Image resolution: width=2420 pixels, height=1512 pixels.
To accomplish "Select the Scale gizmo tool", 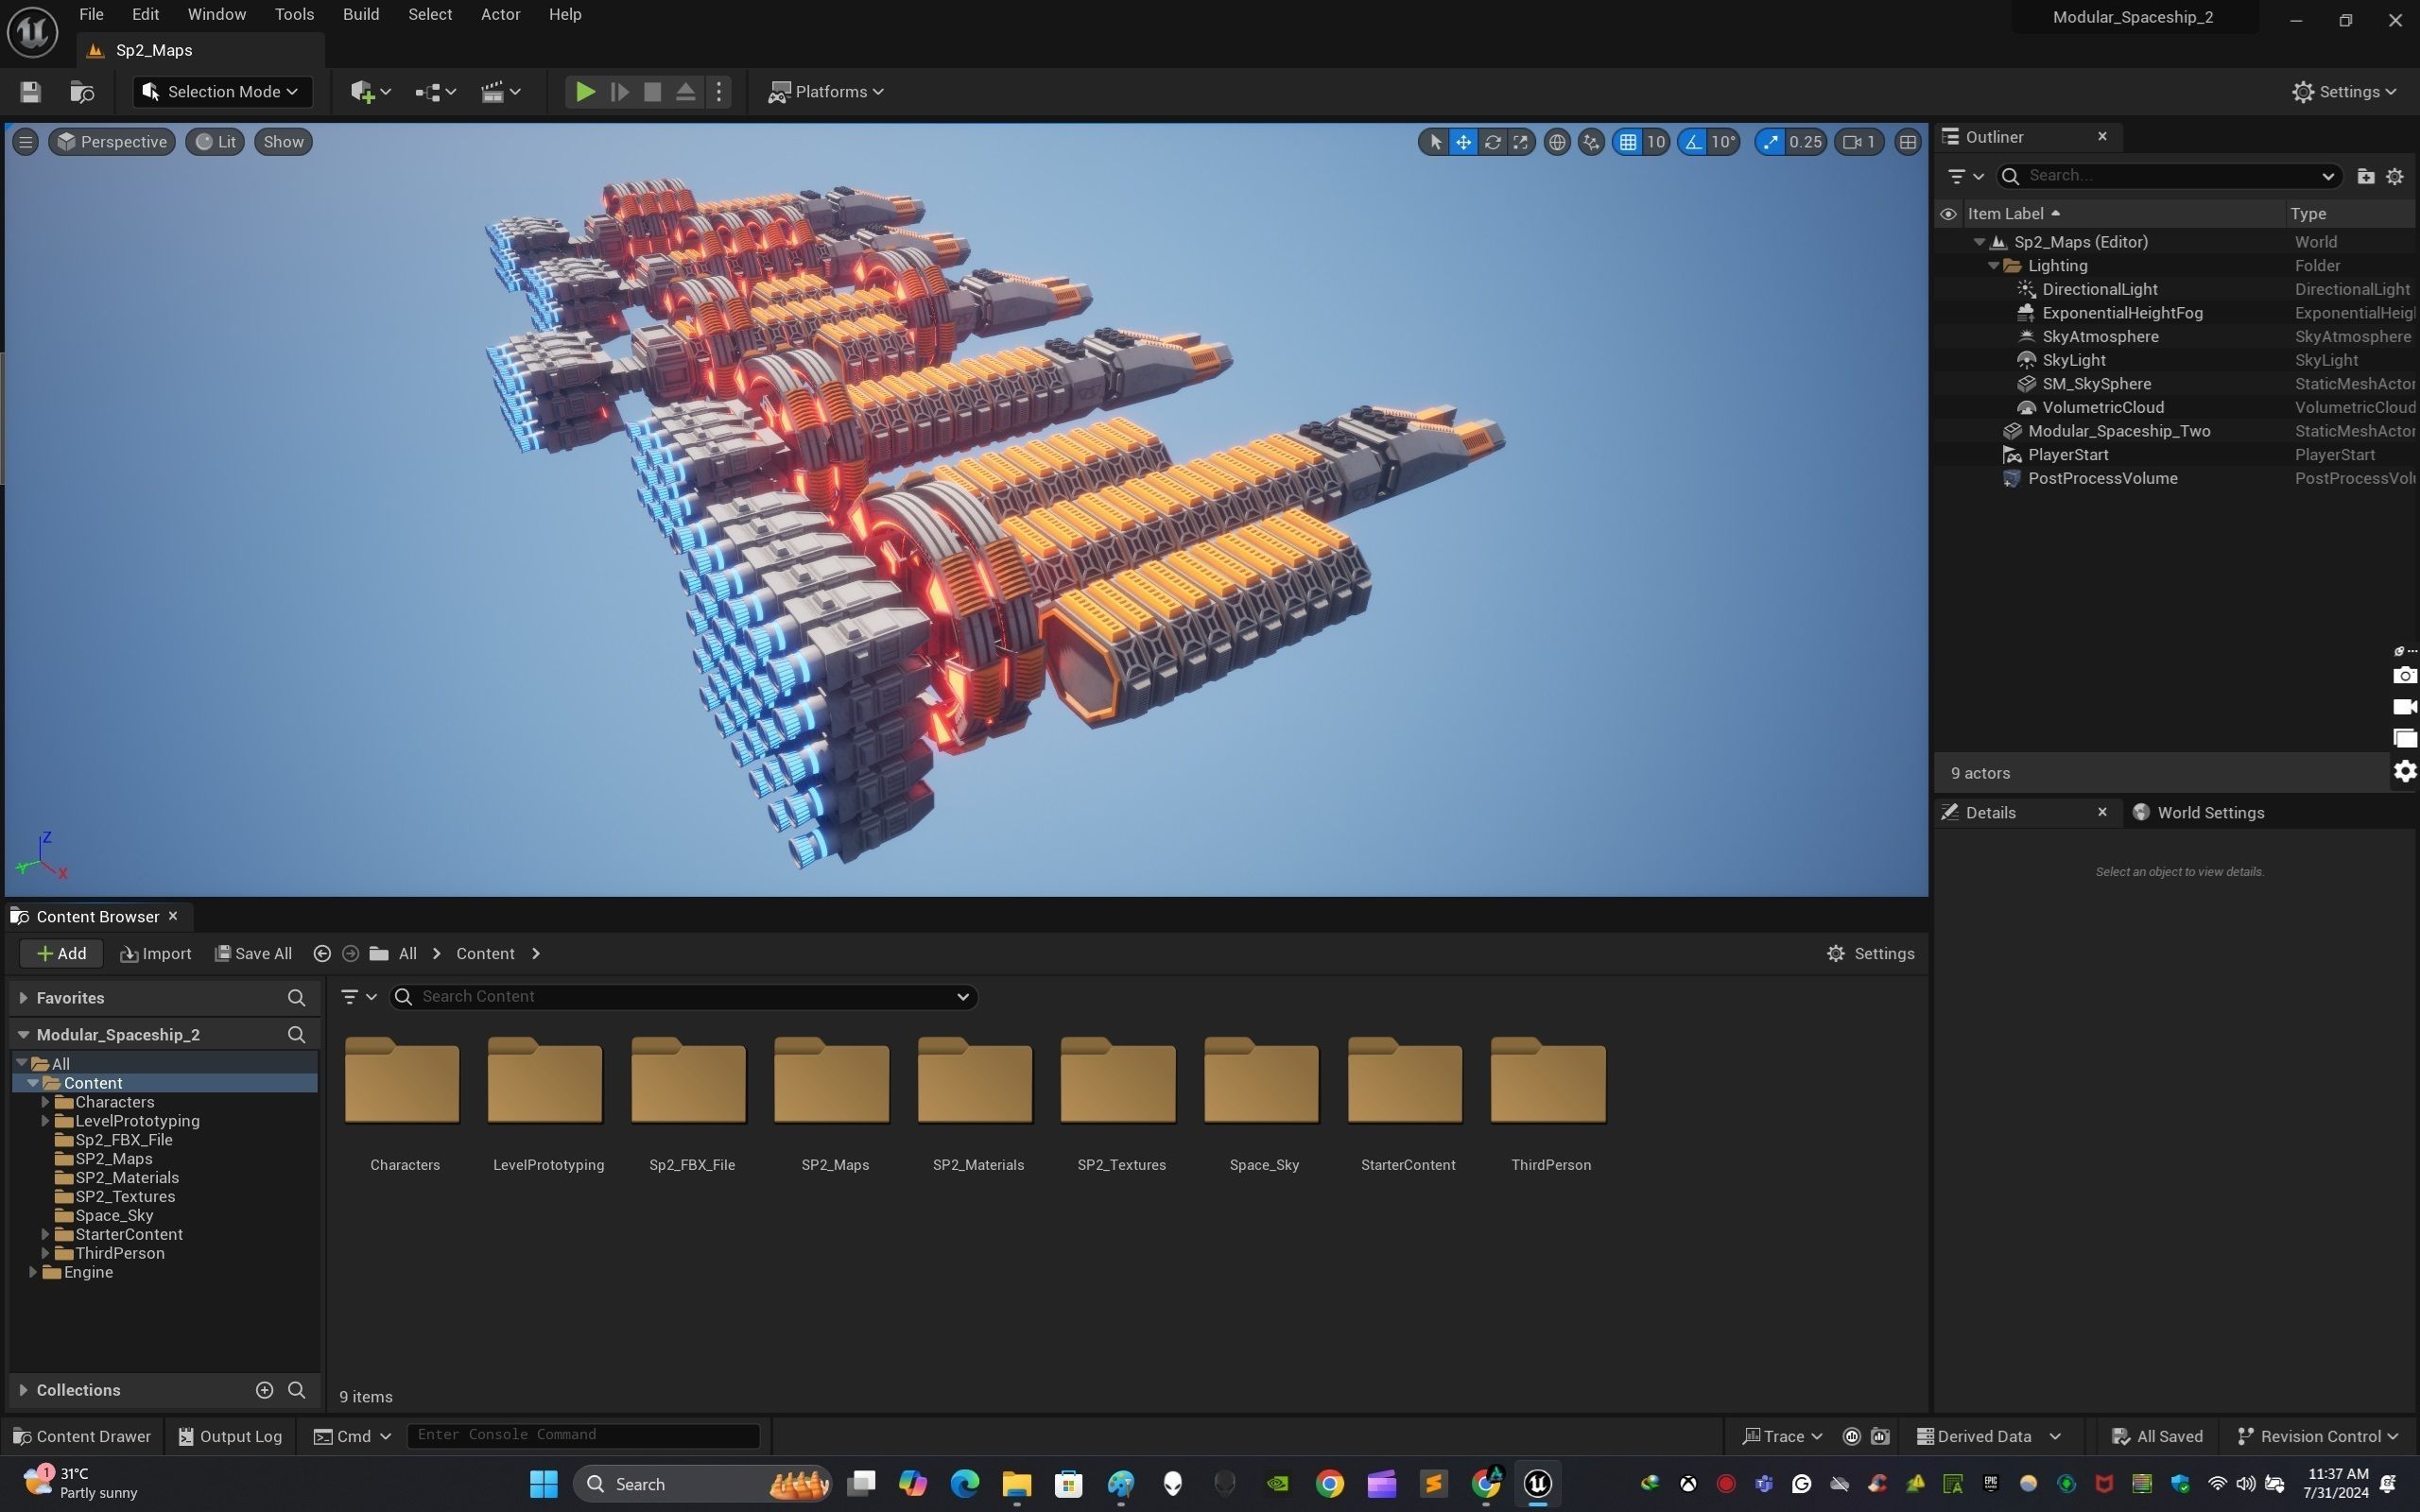I will coord(1520,142).
